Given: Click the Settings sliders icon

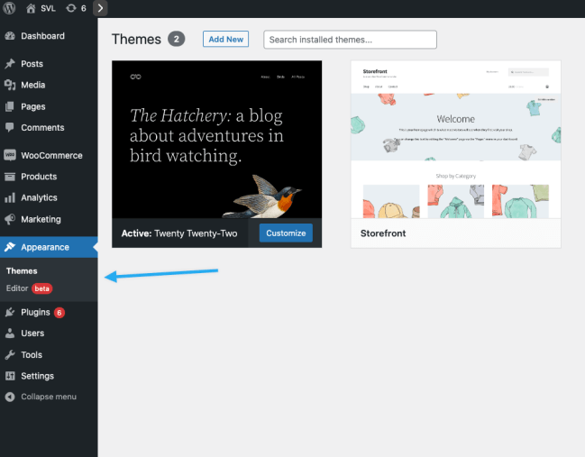Looking at the screenshot, I should click(x=10, y=376).
